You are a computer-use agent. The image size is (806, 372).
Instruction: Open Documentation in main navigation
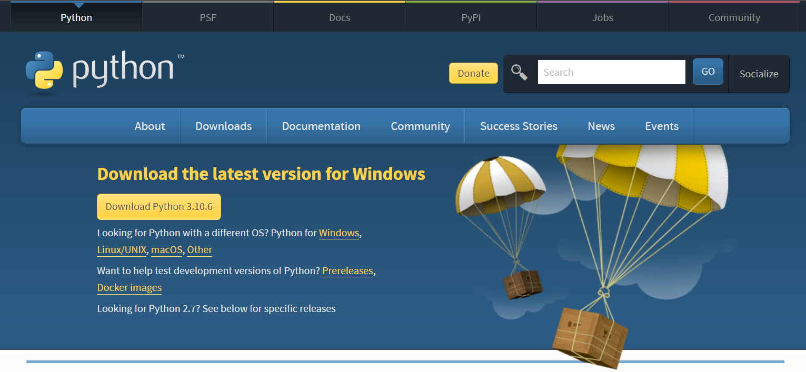click(321, 126)
